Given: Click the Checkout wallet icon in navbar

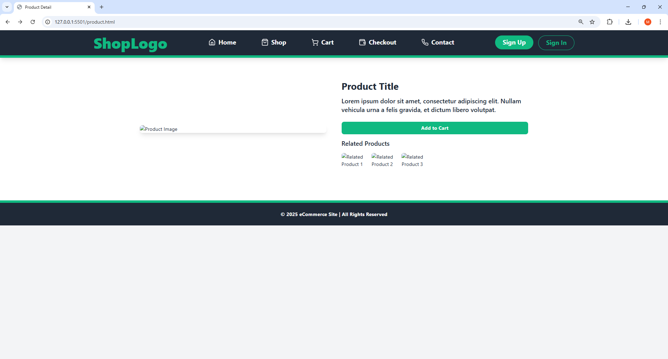Looking at the screenshot, I should pos(362,42).
